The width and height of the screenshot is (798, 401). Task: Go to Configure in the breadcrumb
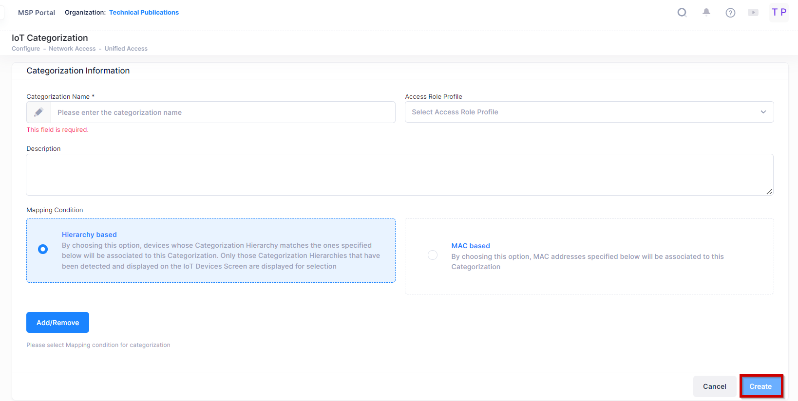click(26, 49)
